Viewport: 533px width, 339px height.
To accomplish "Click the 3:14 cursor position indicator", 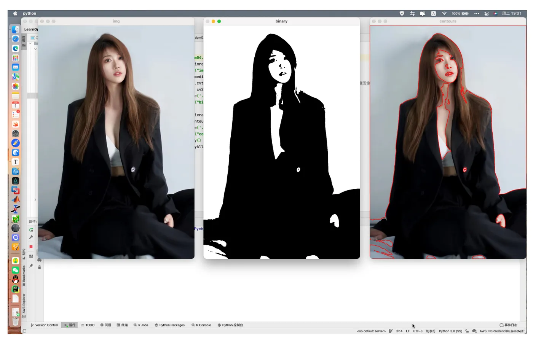I will tap(399, 331).
